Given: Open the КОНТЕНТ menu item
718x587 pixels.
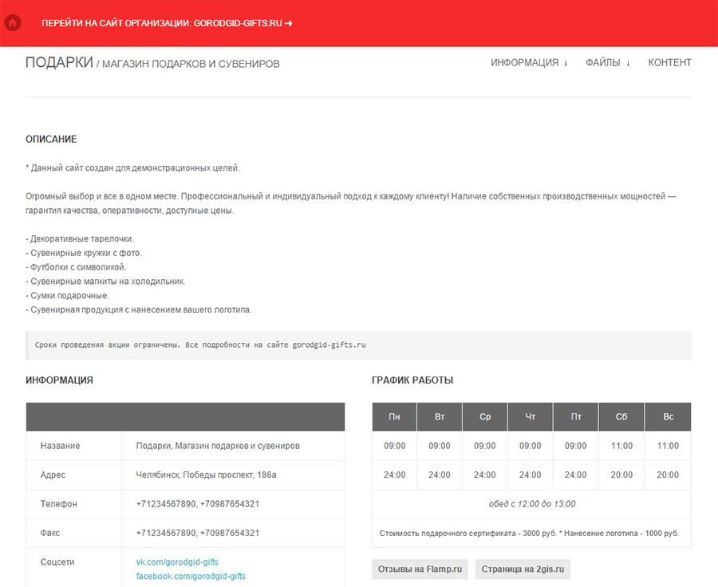Looking at the screenshot, I should (669, 63).
